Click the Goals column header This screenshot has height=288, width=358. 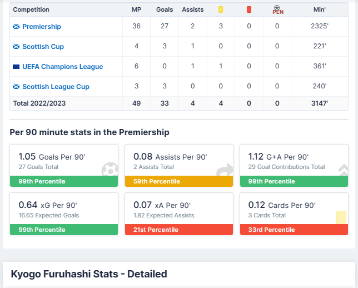(x=165, y=9)
